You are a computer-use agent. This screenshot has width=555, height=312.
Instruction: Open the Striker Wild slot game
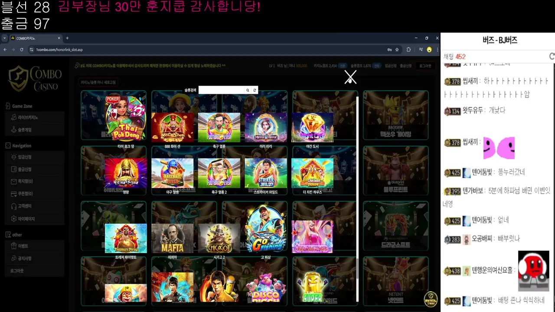(x=266, y=173)
